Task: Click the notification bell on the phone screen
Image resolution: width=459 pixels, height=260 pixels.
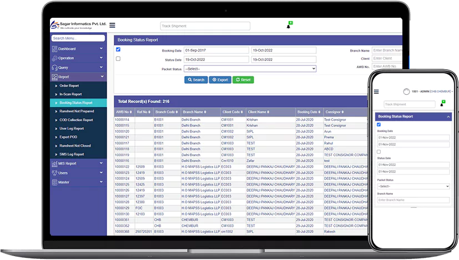Action: tap(442, 105)
